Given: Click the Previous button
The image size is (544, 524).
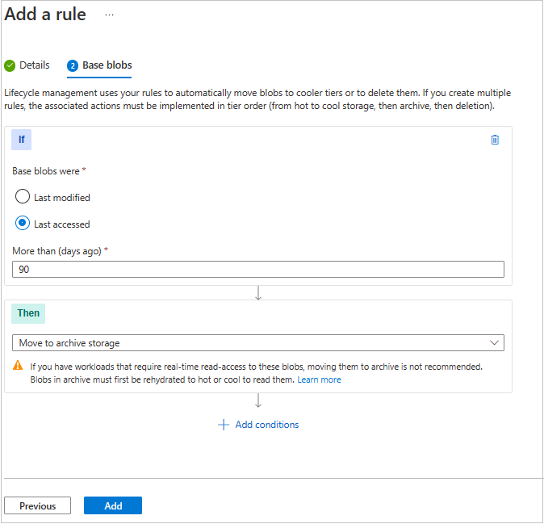Looking at the screenshot, I should [37, 506].
